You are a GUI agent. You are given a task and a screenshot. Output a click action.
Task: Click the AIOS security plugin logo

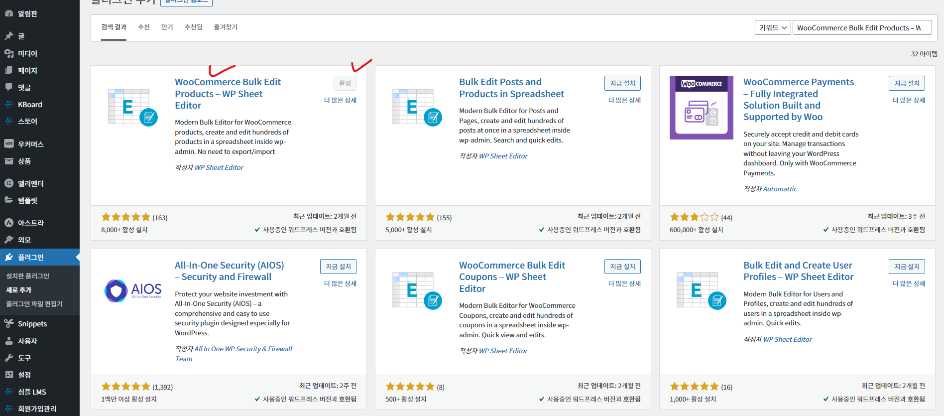click(133, 290)
